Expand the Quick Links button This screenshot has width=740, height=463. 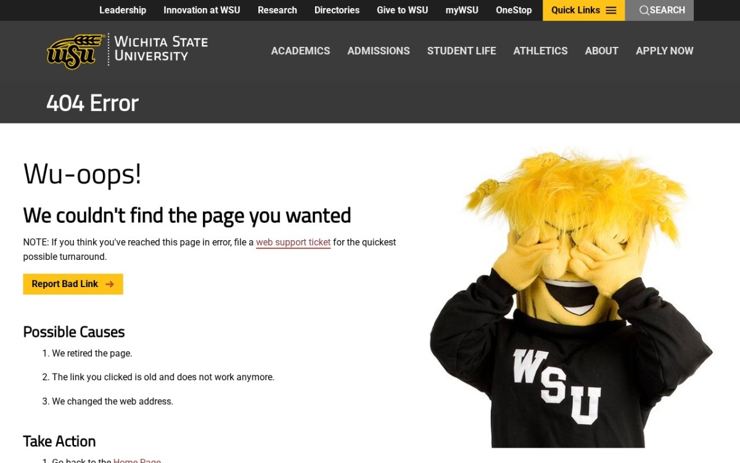tap(583, 10)
